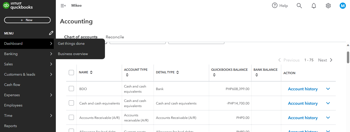Image resolution: width=350 pixels, height=132 pixels.
Task: Click the QuickBooks logo icon
Action: [6, 5]
